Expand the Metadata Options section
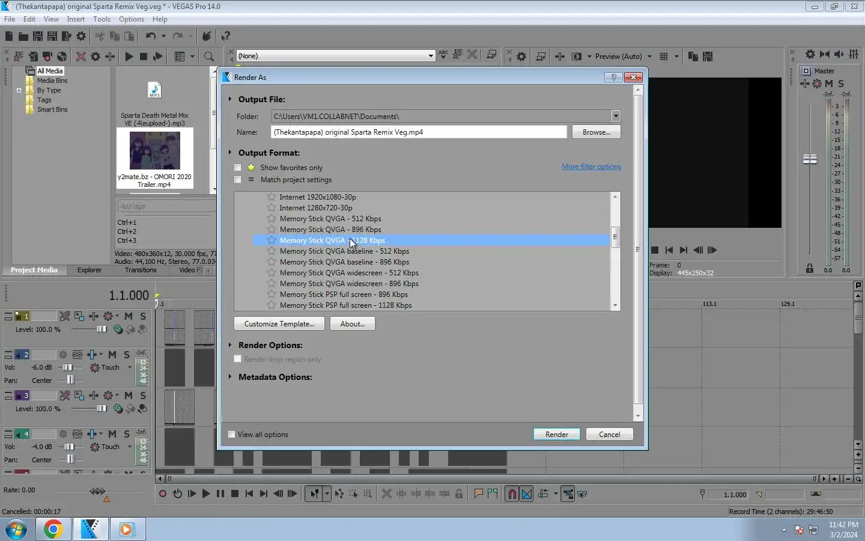The height and width of the screenshot is (541, 865). point(230,377)
